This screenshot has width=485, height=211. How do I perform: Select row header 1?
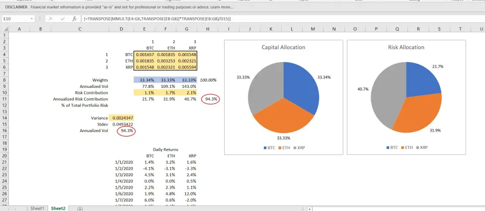[3, 35]
